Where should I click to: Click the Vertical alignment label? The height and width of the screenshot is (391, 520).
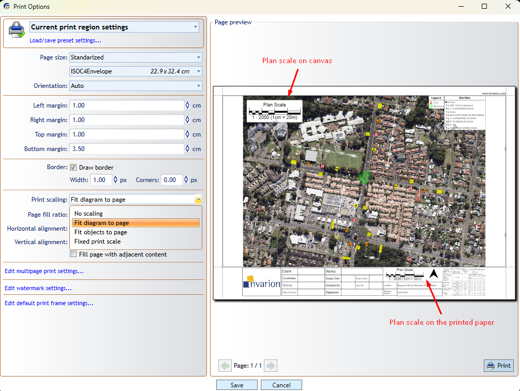click(41, 242)
